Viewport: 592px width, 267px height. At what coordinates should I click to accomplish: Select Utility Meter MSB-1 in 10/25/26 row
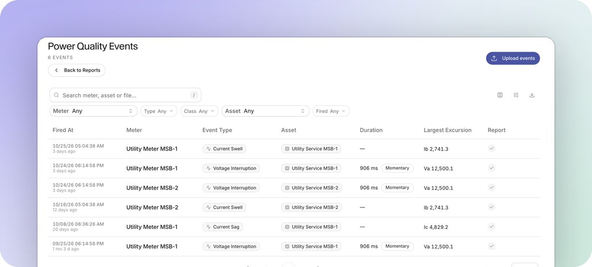tap(152, 149)
